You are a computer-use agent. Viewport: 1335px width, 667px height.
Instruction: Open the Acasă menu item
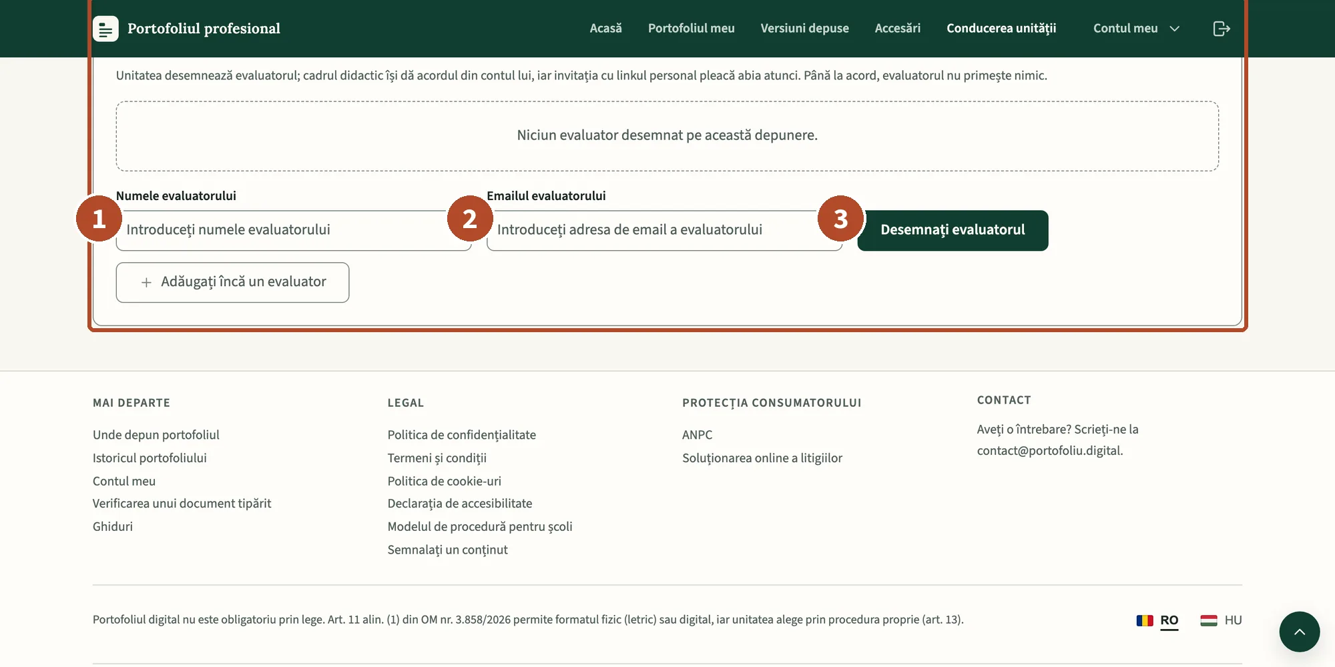pos(605,29)
